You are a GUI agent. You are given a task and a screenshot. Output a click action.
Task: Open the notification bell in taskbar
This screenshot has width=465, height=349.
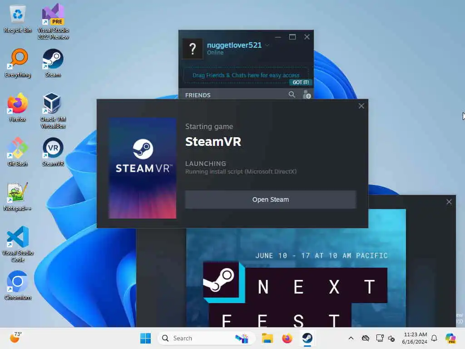coord(434,338)
